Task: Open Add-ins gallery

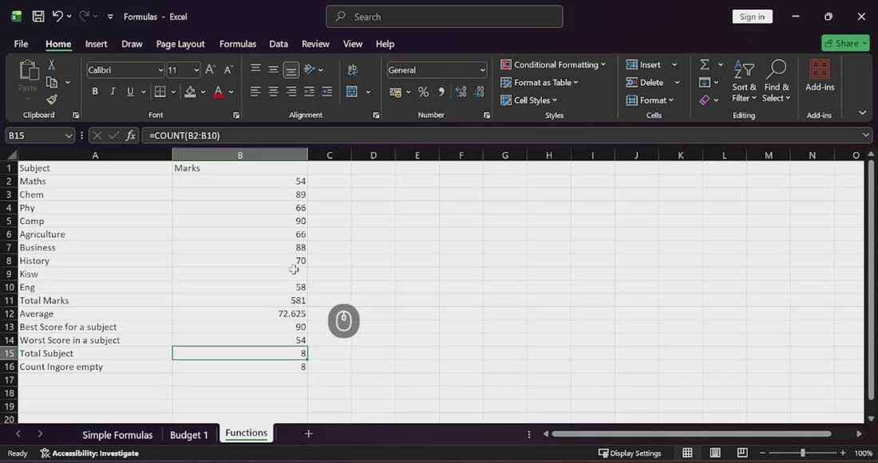Action: pyautogui.click(x=820, y=76)
